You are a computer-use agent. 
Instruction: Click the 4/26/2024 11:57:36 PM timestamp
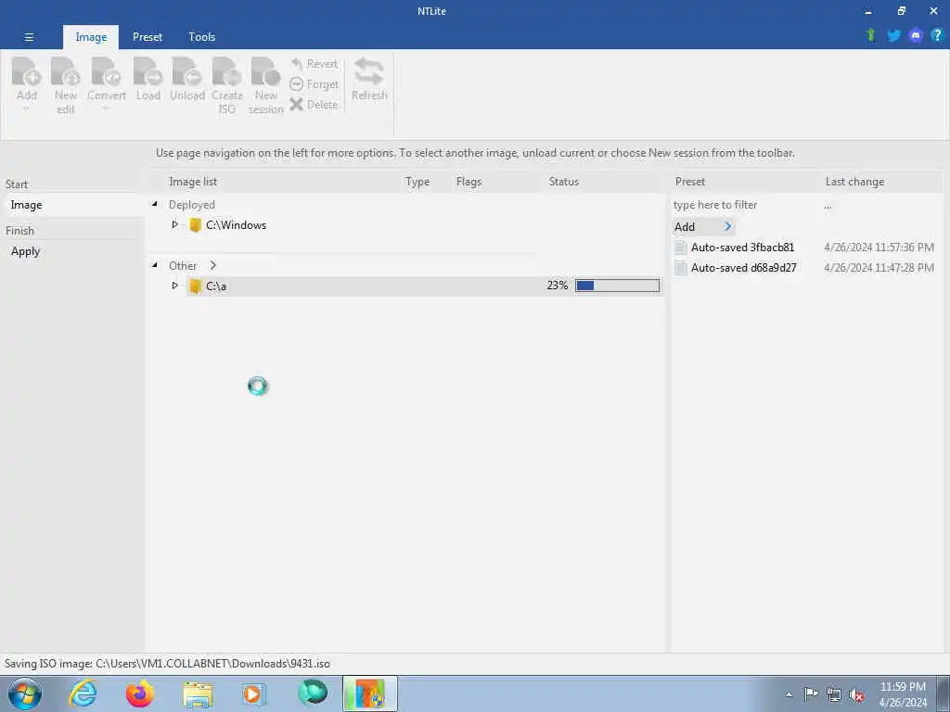coord(879,247)
